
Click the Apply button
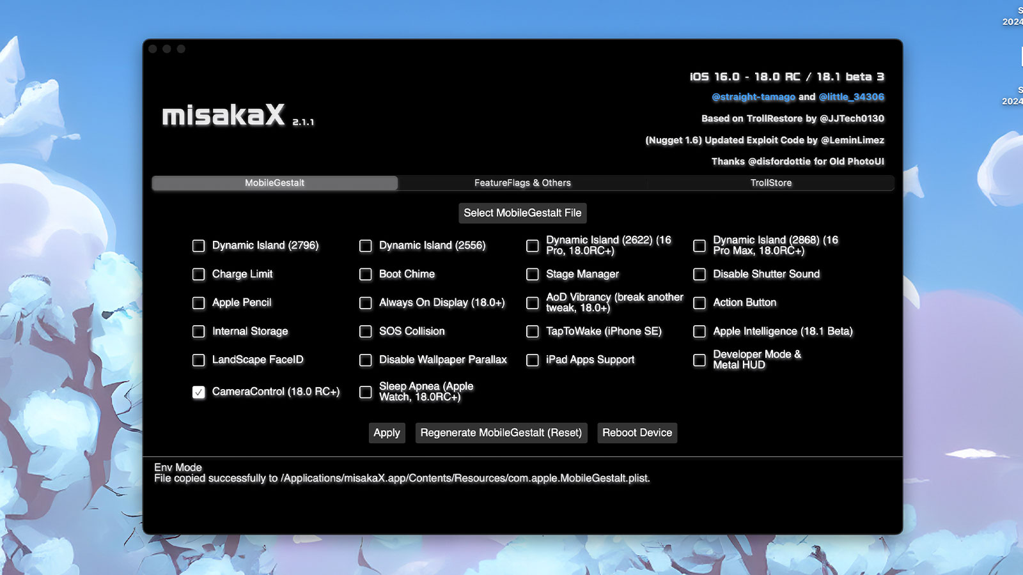click(x=387, y=433)
